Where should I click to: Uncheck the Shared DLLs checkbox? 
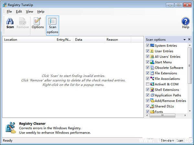[x=147, y=106]
